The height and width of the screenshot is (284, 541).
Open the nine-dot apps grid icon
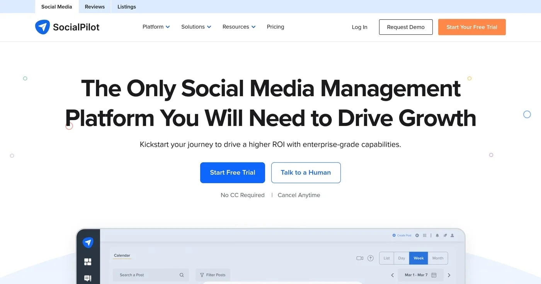click(x=425, y=235)
